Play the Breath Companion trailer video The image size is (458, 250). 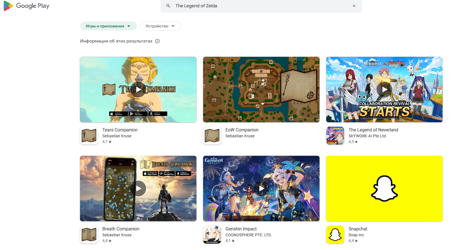[138, 188]
